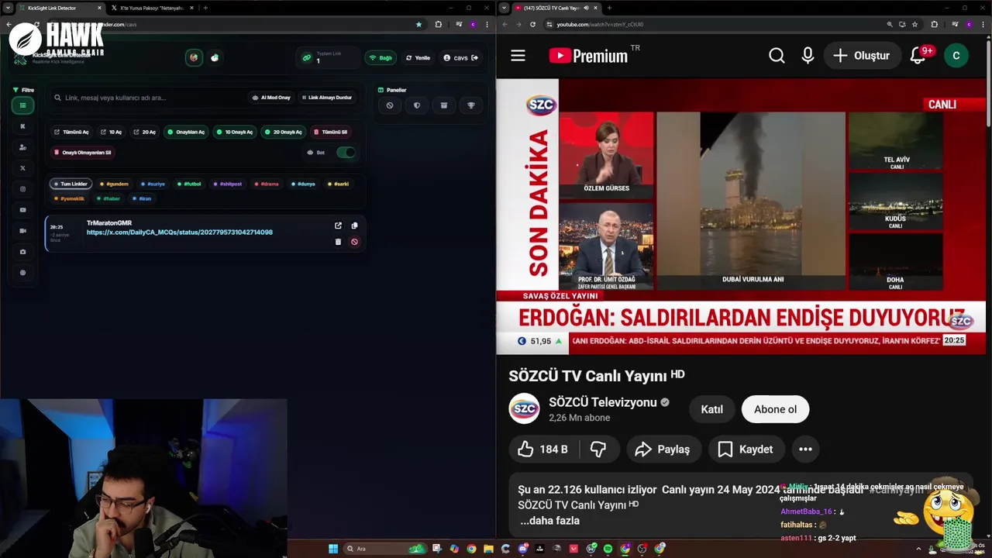Viewport: 992px width, 558px height.
Task: Save the video with Kaydet
Action: [x=746, y=449]
